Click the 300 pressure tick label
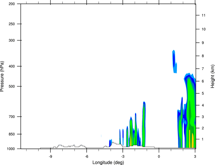The image size is (215, 165). point(12,40)
